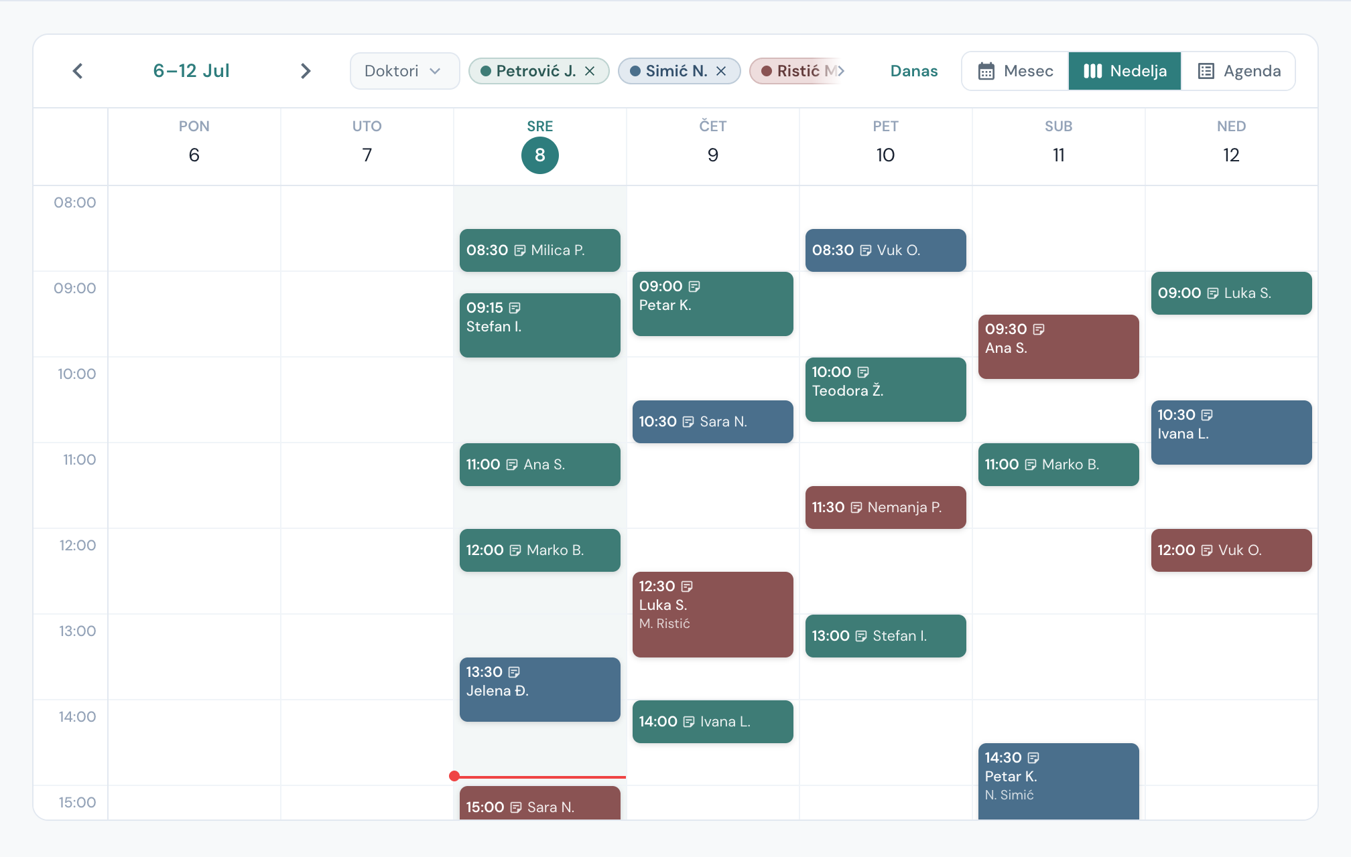Open note icon on 11:00 Ana S. appointment
Image resolution: width=1351 pixels, height=857 pixels.
[x=512, y=465]
